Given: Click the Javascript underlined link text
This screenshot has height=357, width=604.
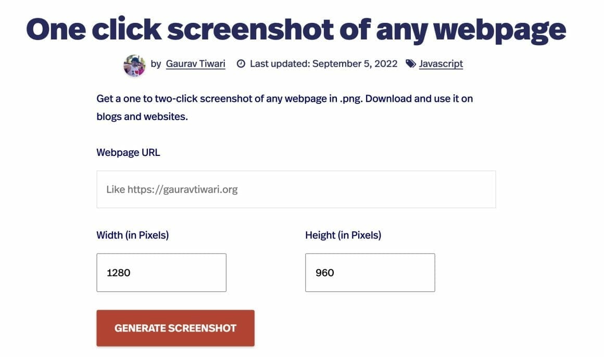Looking at the screenshot, I should (x=441, y=63).
